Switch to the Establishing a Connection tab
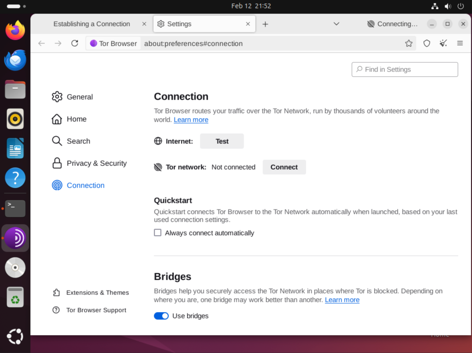 click(92, 24)
